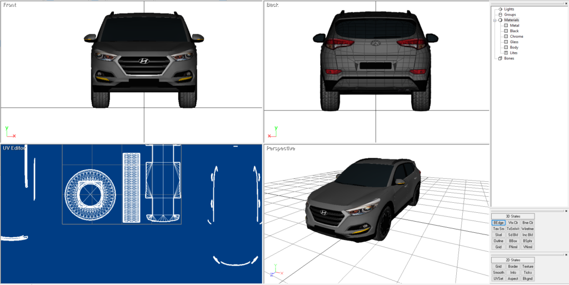Close the 3D States panel
569x285 pixels.
click(x=566, y=211)
